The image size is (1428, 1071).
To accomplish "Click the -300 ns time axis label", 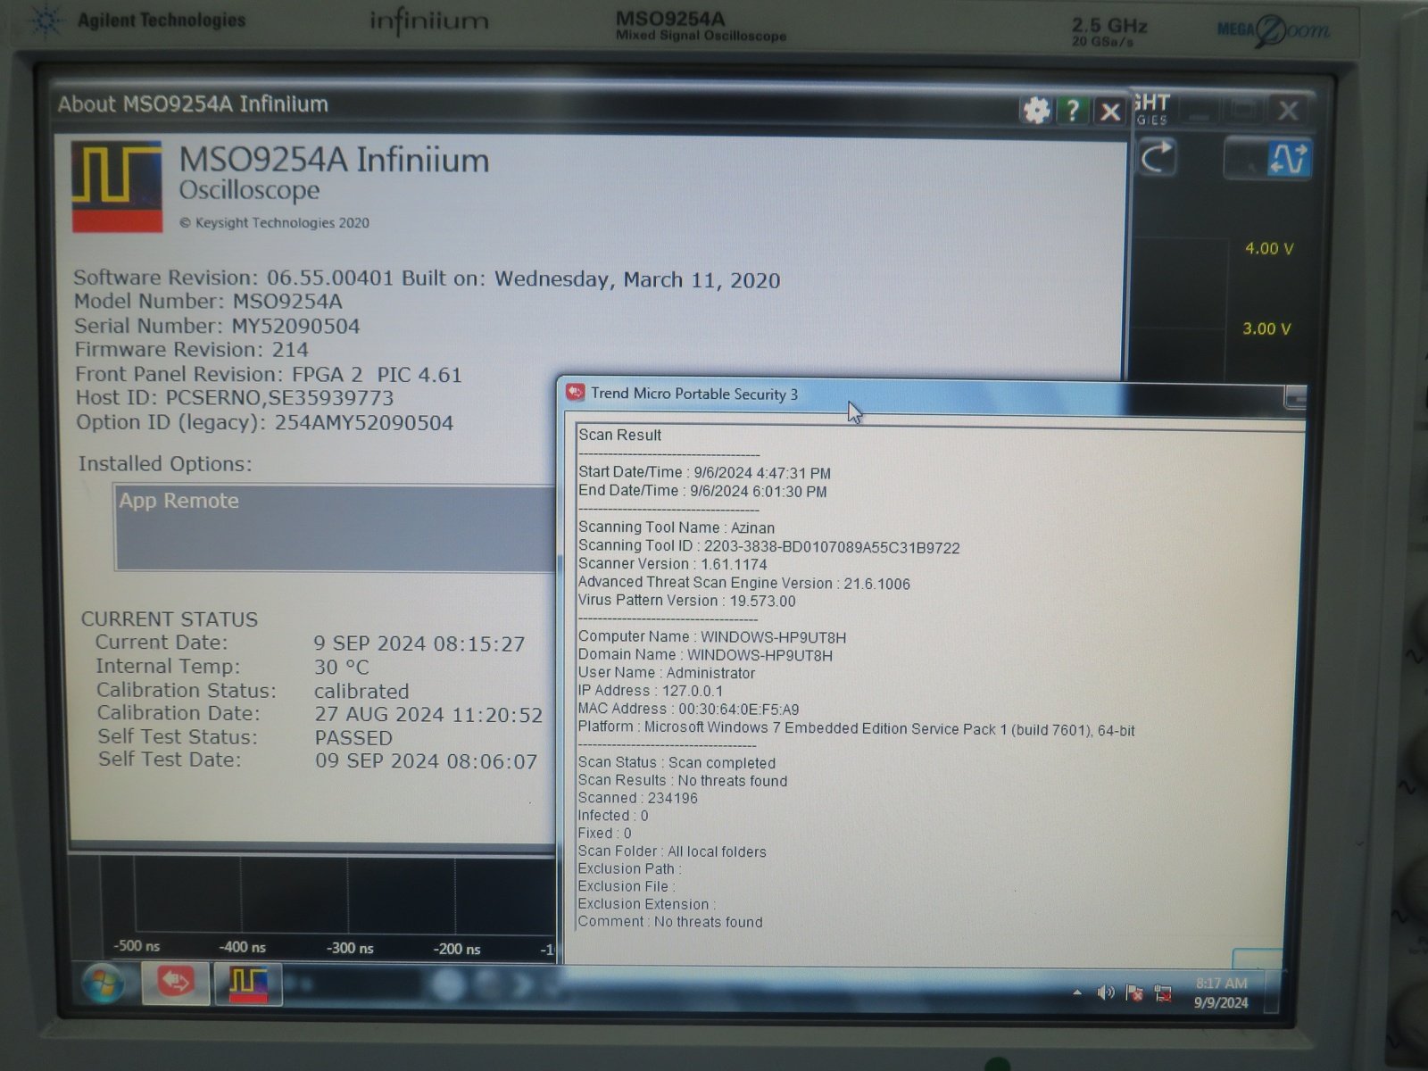I will point(349,948).
